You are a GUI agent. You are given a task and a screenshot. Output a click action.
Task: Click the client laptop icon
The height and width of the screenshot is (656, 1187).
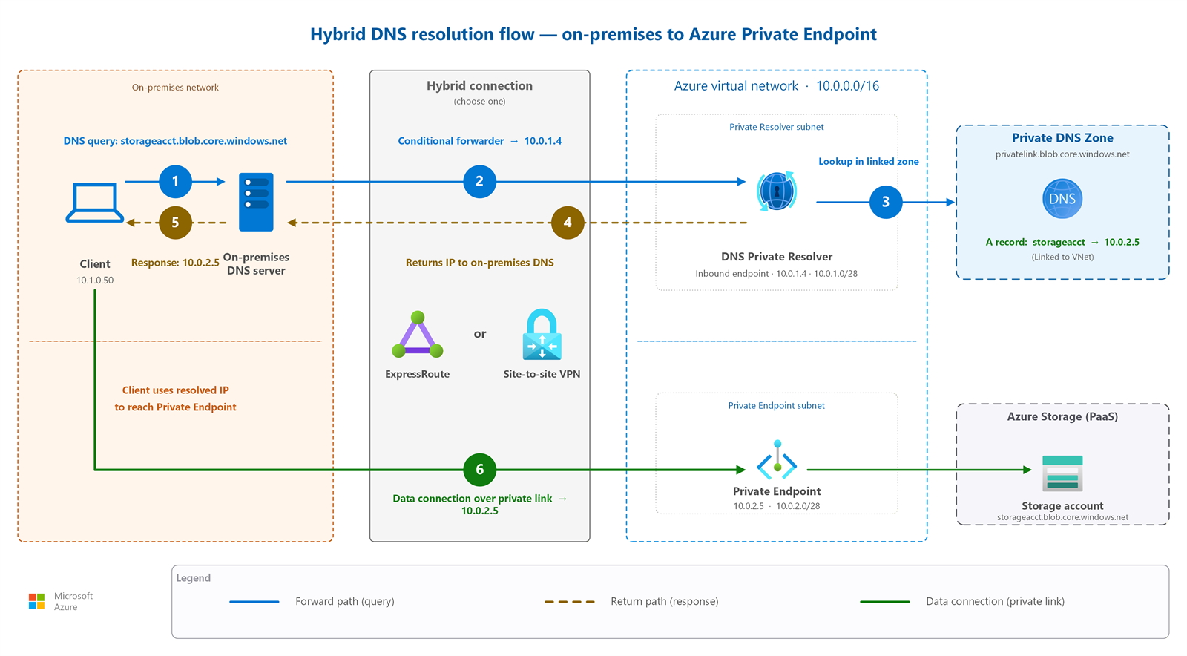coord(95,203)
